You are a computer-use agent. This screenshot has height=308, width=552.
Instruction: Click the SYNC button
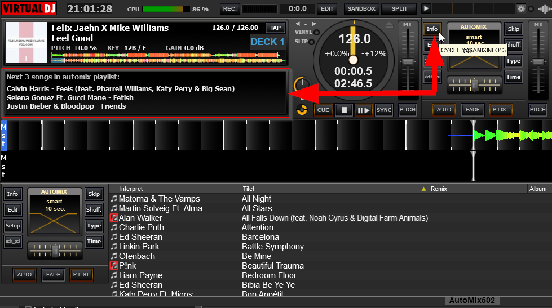[x=384, y=110]
